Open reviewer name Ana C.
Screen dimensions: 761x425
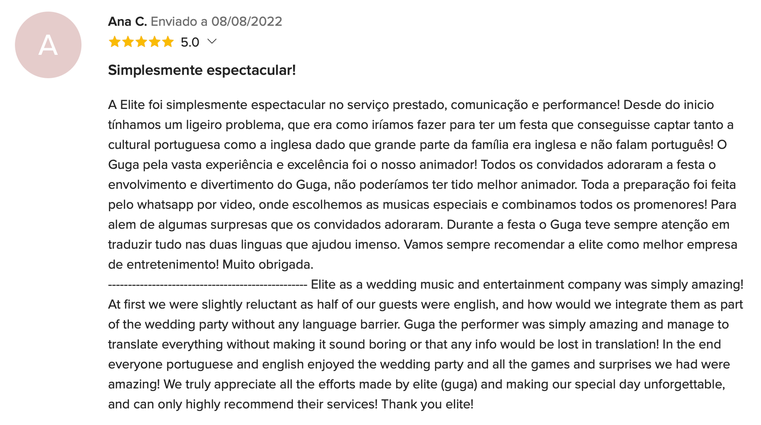point(127,21)
